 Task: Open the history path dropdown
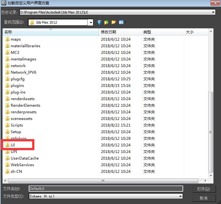pyautogui.click(x=213, y=12)
